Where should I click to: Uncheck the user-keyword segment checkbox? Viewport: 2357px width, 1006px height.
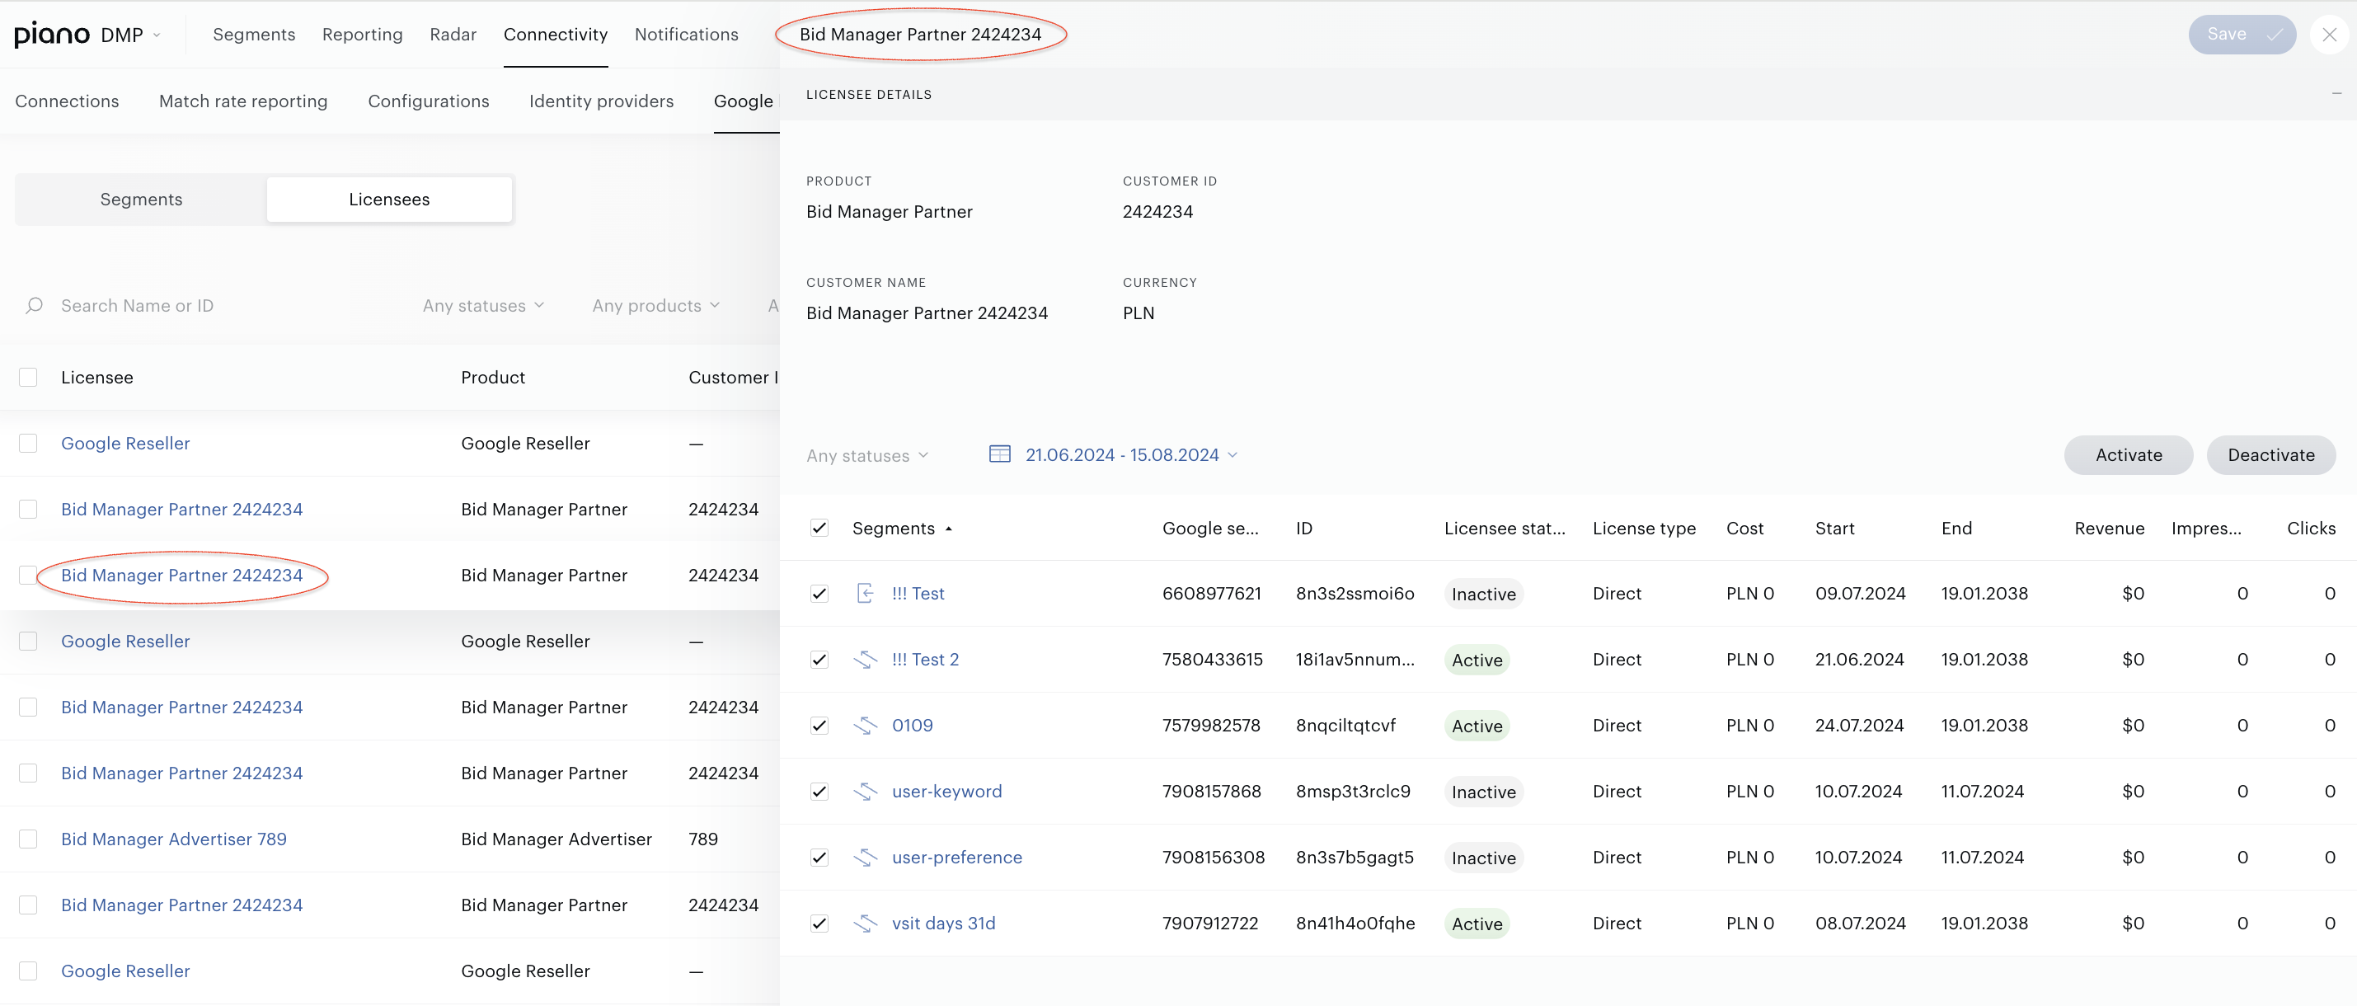pyautogui.click(x=819, y=791)
